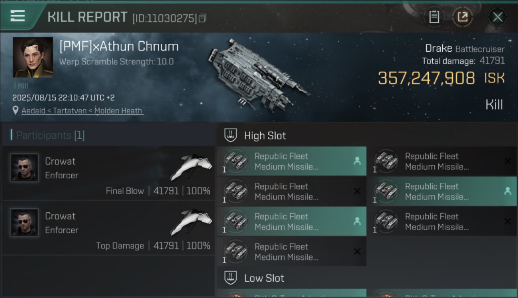Open Crowat's Top Damage portrait
This screenshot has width=518, height=298.
[24, 223]
